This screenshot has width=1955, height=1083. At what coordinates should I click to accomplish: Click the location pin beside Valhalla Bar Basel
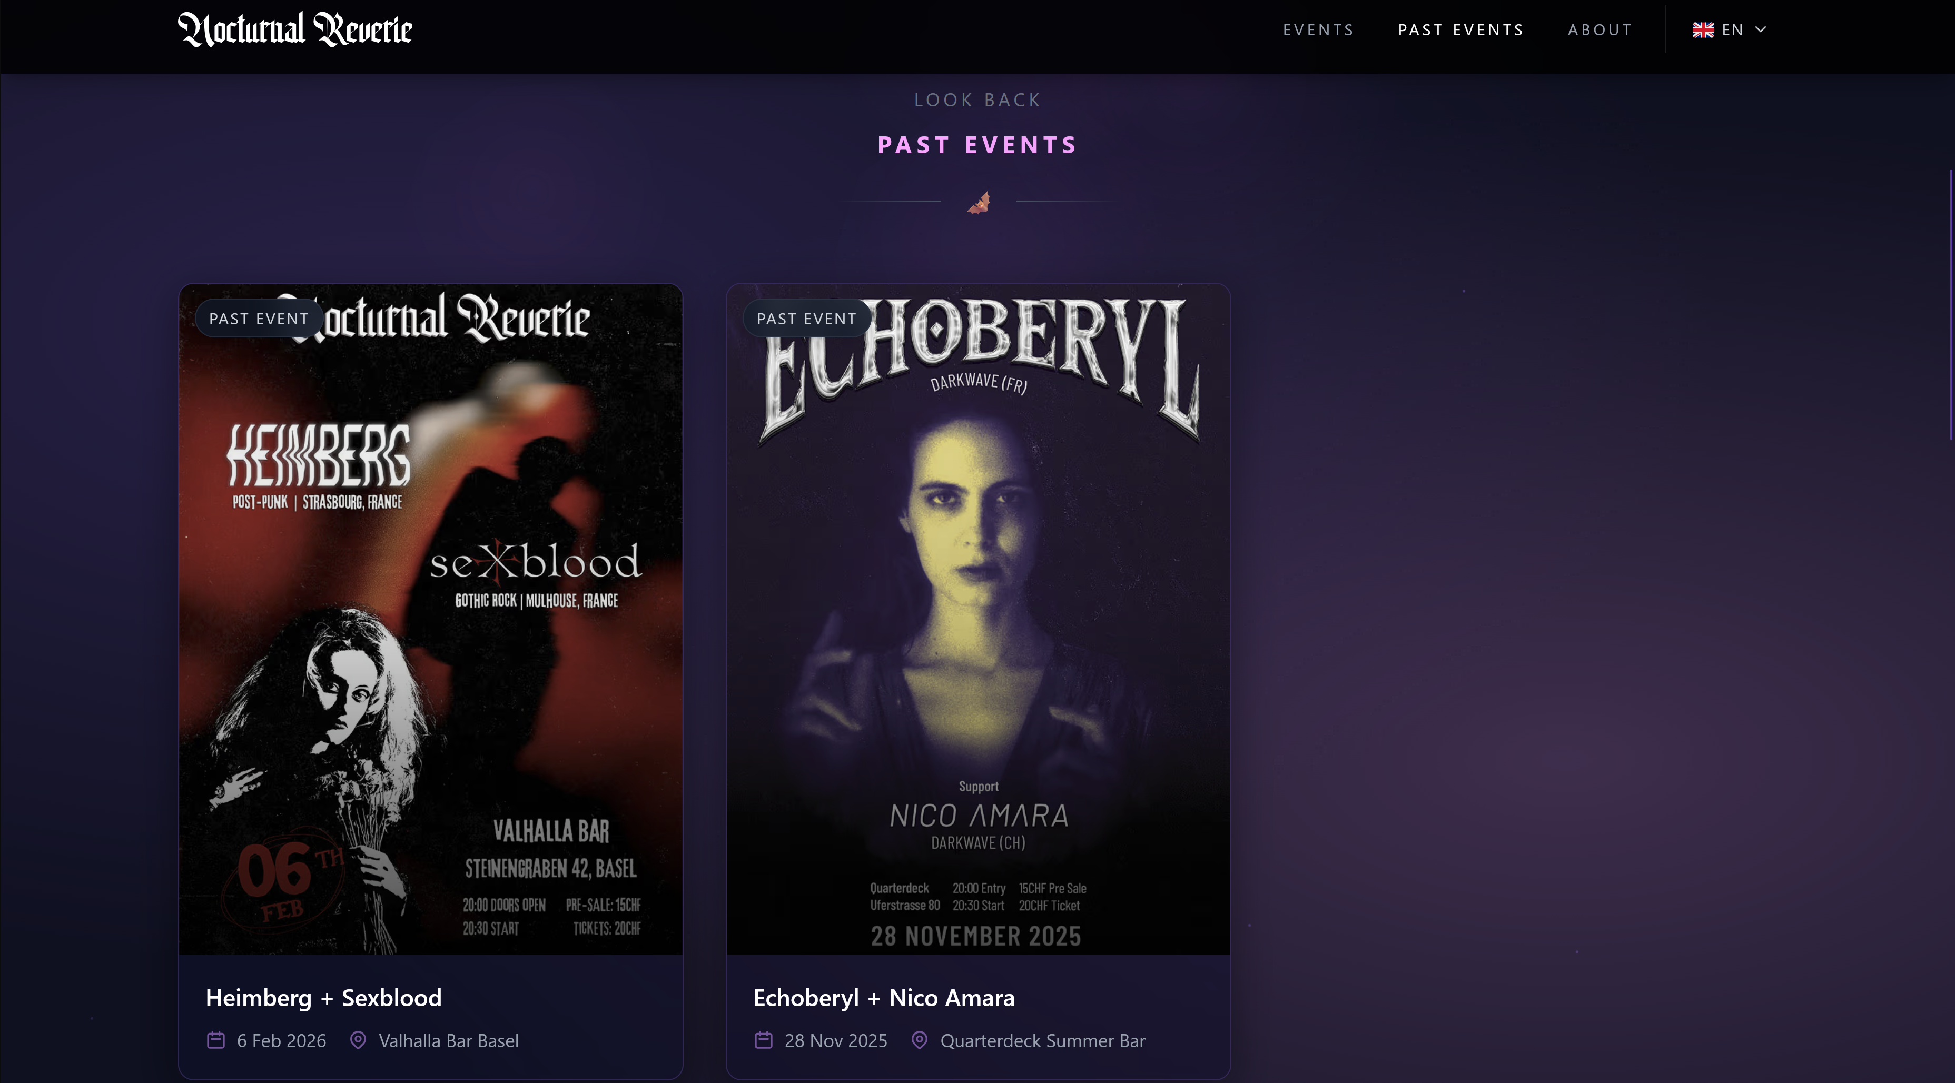tap(358, 1040)
